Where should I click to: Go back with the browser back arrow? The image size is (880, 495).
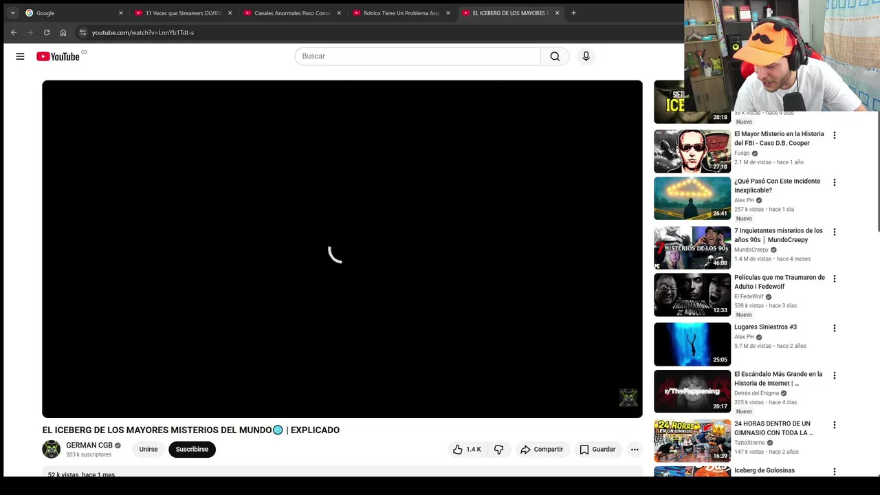13,32
